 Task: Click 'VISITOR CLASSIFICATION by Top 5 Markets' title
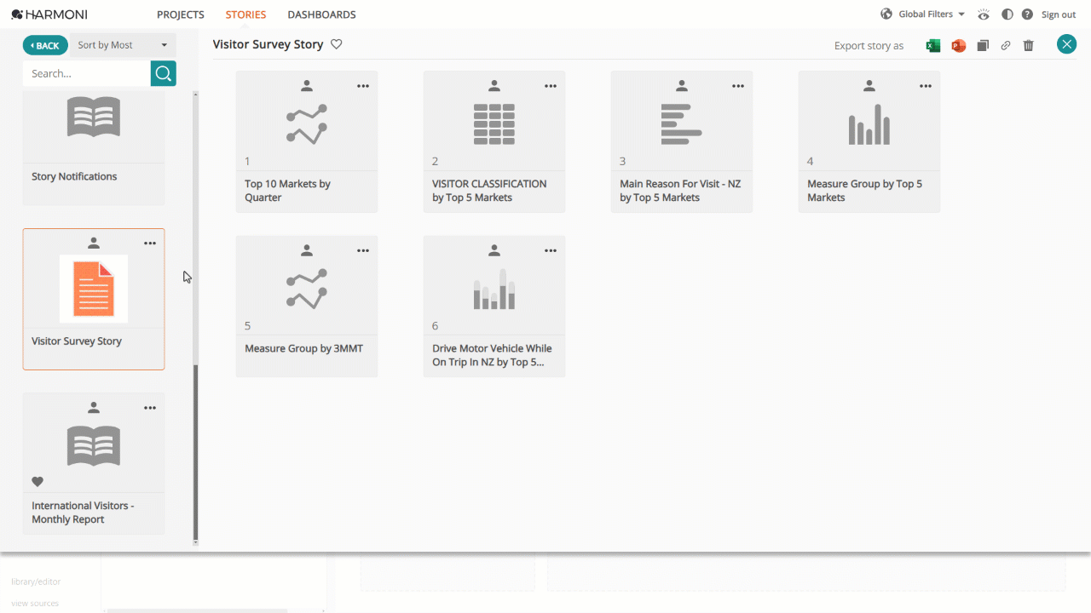click(x=489, y=191)
